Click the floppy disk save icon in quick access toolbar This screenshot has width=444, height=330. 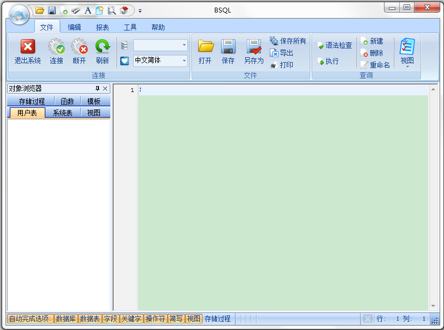(x=52, y=11)
